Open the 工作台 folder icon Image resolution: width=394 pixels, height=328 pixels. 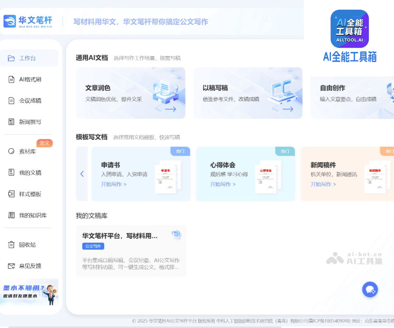point(11,58)
